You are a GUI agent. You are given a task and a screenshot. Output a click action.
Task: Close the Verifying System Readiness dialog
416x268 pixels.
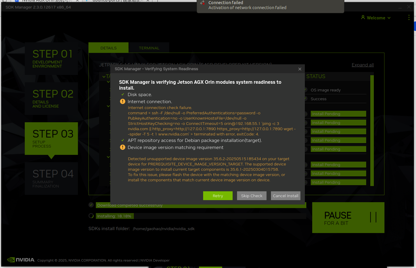coord(300,69)
